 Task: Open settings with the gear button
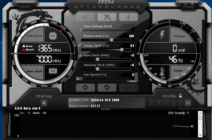pyautogui.click(x=85, y=88)
